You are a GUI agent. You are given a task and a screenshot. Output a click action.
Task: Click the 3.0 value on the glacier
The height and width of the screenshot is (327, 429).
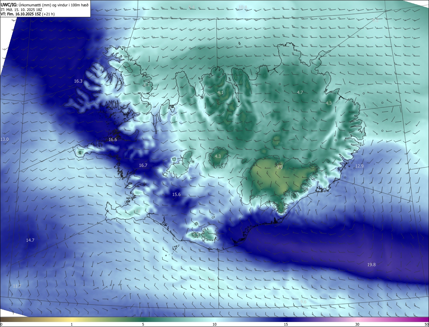(280, 167)
